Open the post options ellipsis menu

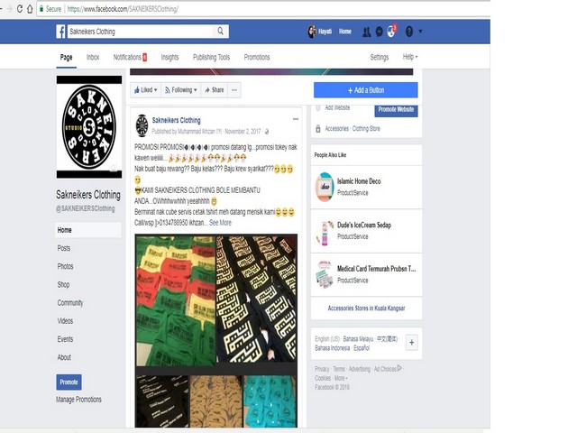(x=296, y=119)
